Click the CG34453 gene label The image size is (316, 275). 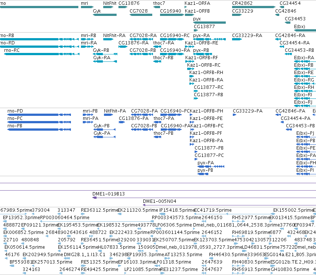295,19
